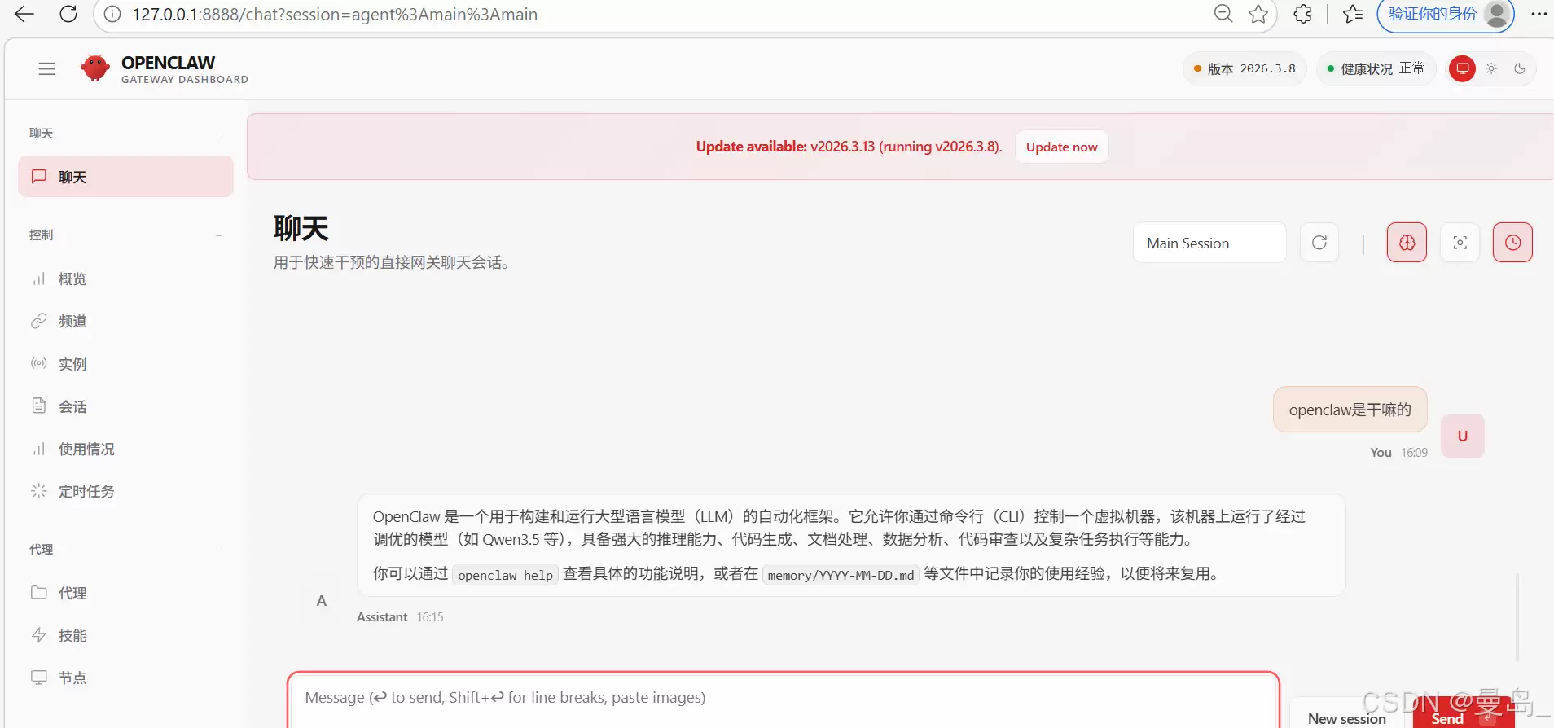Click the hamburger menu icon to collapse sidebar
Viewport: 1554px width, 728px height.
tap(46, 69)
